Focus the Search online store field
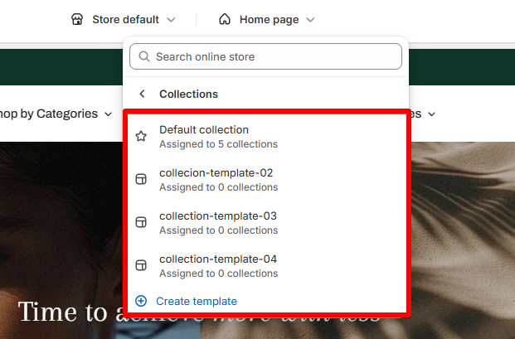The image size is (515, 339). point(265,56)
